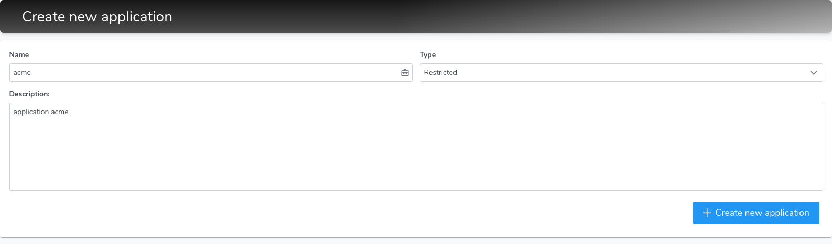The image size is (832, 244).
Task: Click the plus icon on the create button
Action: 707,213
